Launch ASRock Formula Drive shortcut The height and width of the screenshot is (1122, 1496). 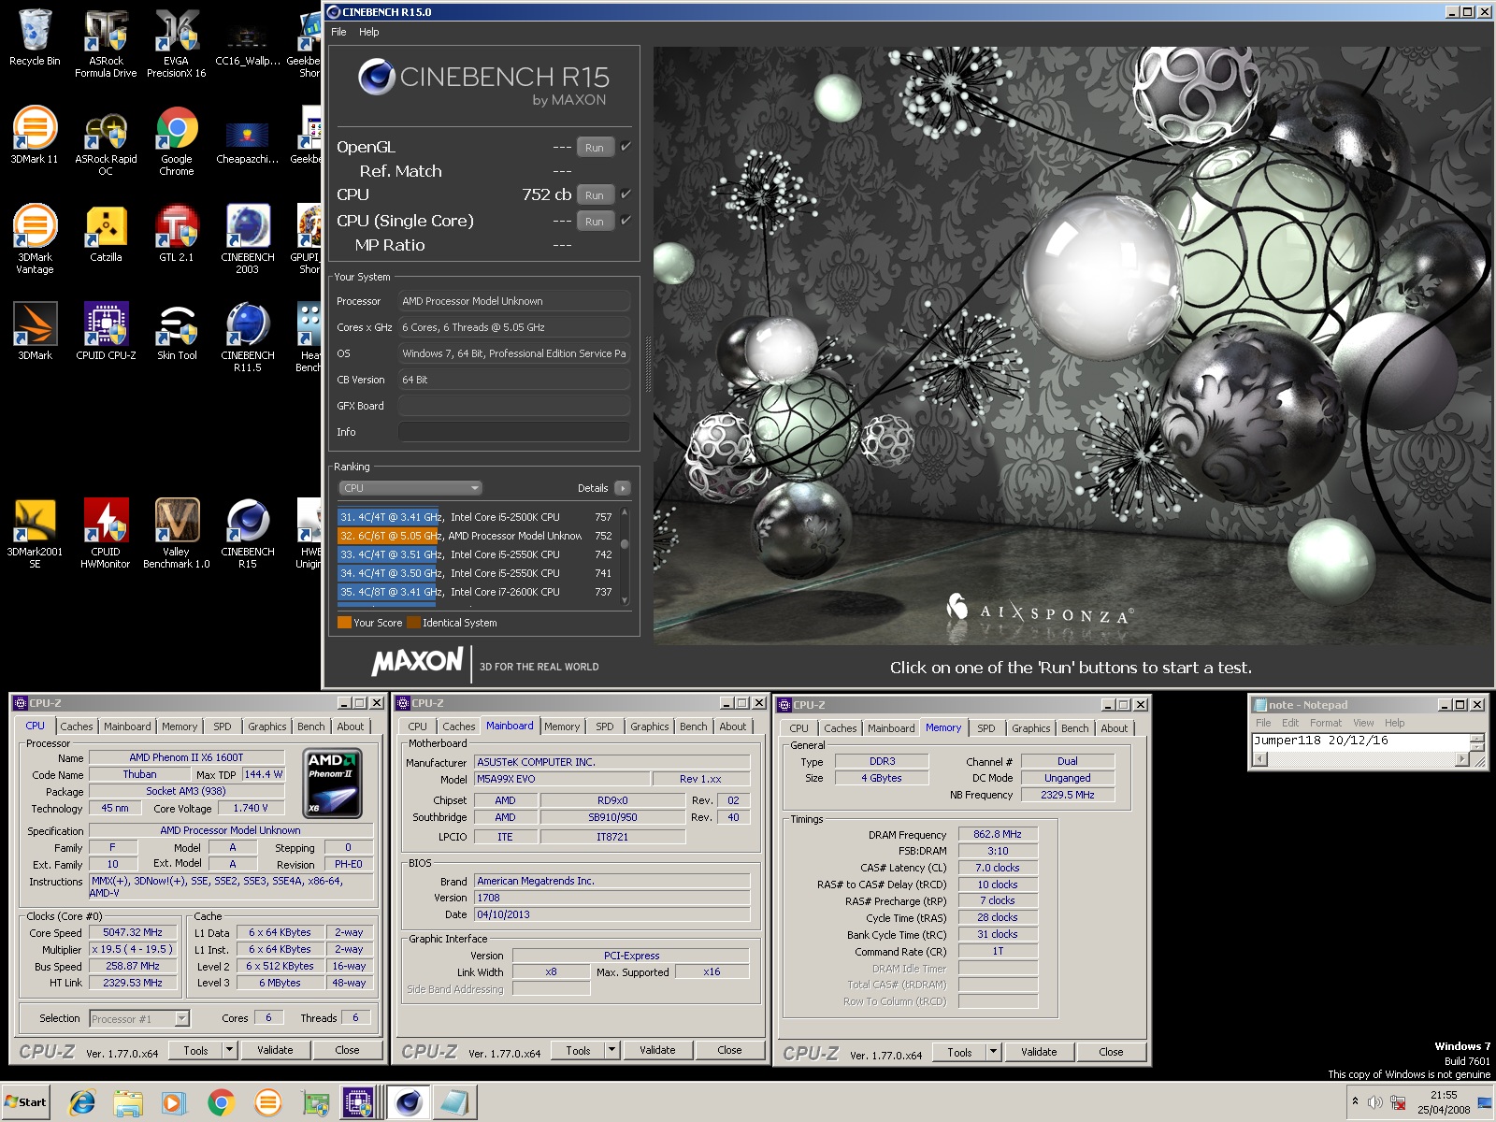[x=106, y=44]
